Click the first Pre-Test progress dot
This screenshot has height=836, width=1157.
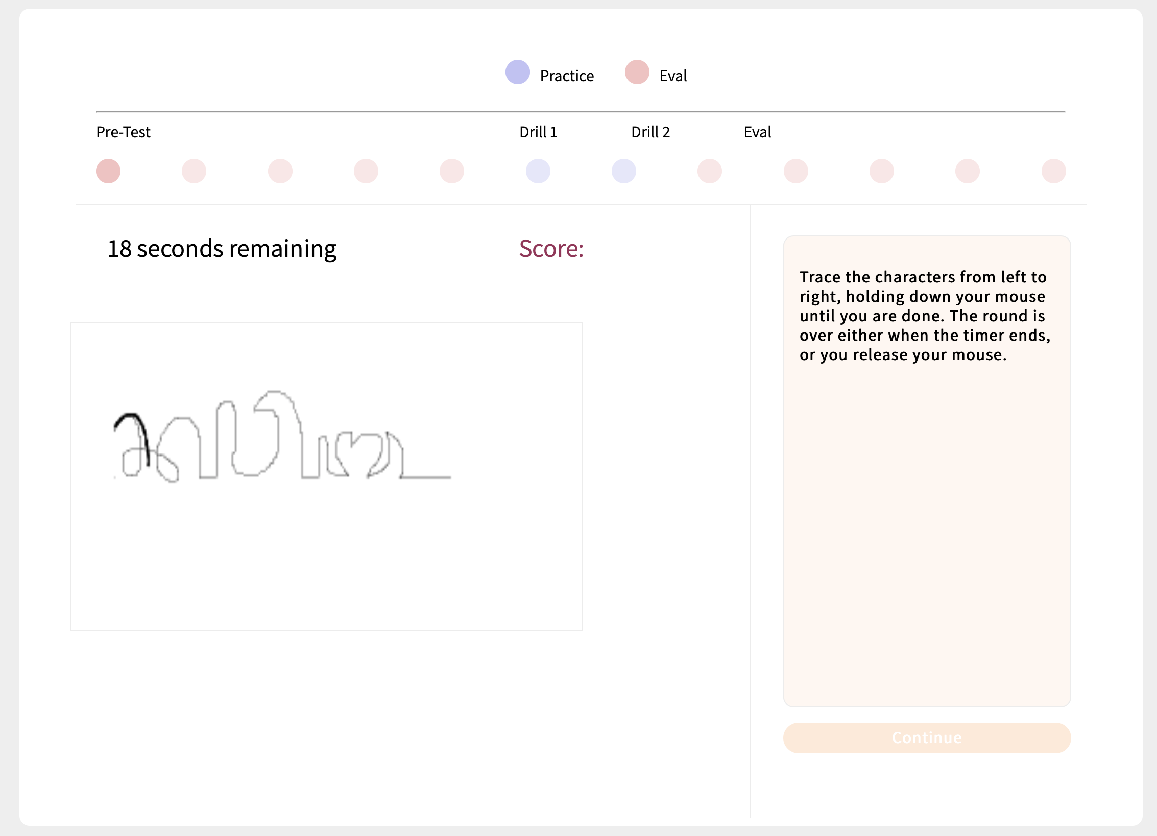coord(108,171)
